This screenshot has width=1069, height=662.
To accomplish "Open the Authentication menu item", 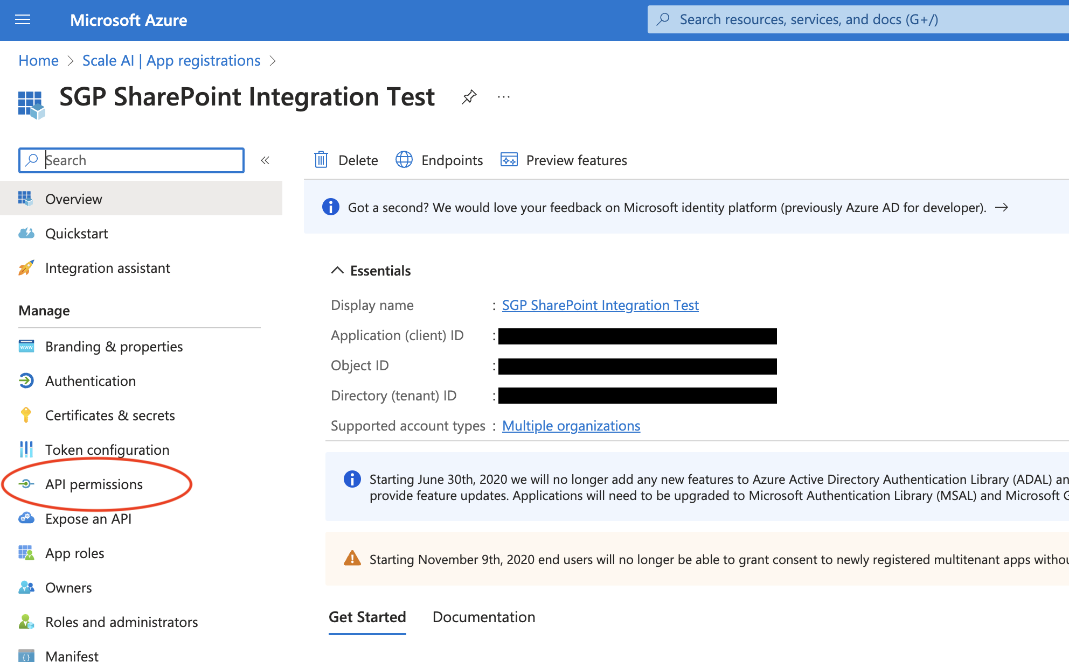I will [x=90, y=381].
